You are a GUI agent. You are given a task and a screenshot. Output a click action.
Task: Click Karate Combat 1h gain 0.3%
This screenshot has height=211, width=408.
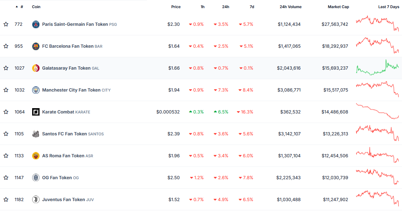pyautogui.click(x=196, y=112)
